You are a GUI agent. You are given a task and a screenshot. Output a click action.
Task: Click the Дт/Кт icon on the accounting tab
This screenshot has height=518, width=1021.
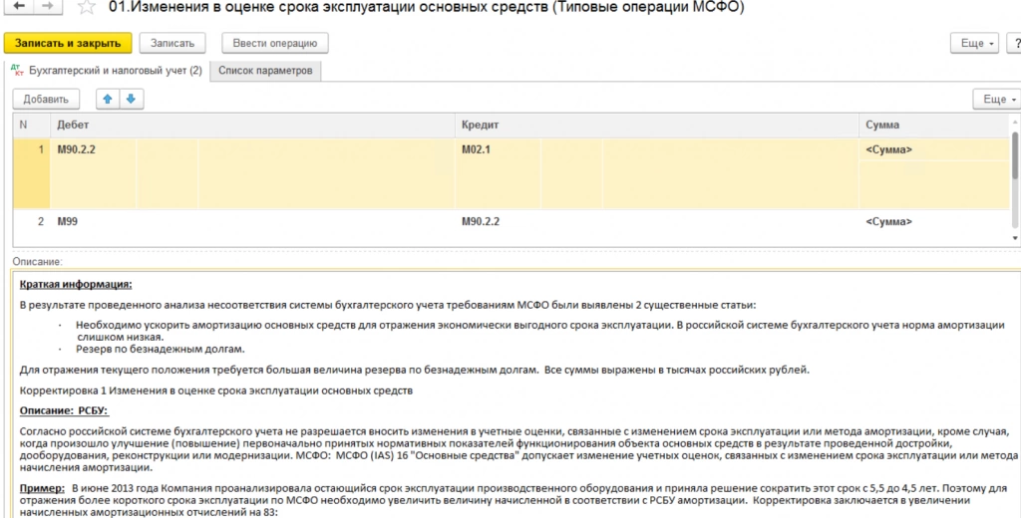point(17,71)
